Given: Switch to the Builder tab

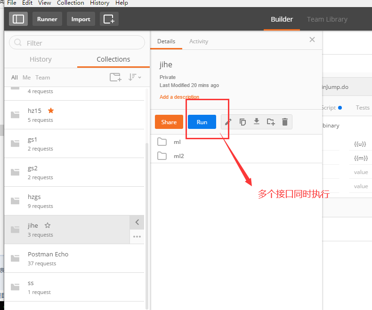Looking at the screenshot, I should 282,19.
